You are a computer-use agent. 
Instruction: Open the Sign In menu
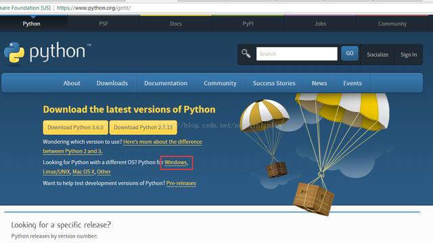click(409, 55)
